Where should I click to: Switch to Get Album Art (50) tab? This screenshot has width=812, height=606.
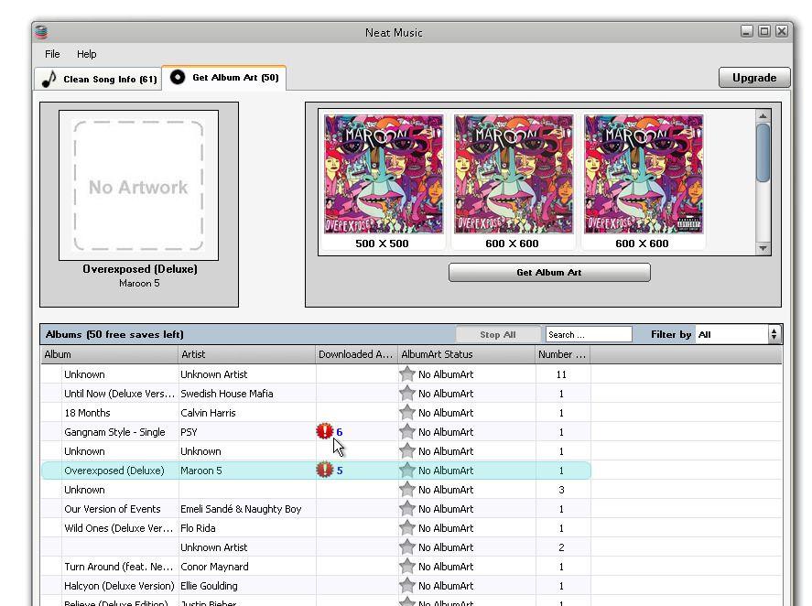[223, 78]
